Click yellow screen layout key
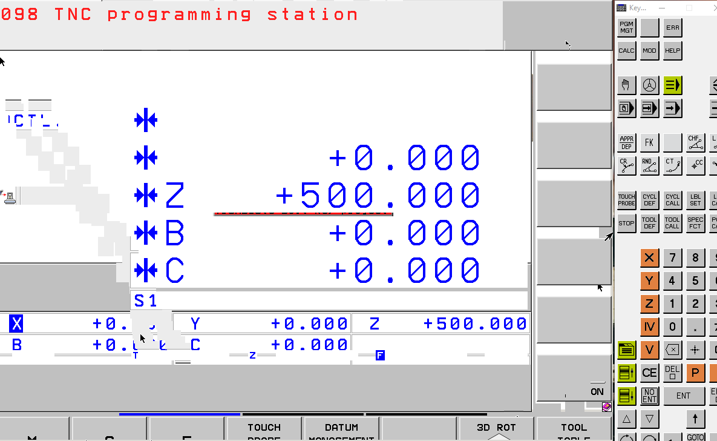Image resolution: width=717 pixels, height=441 pixels. pyautogui.click(x=626, y=350)
